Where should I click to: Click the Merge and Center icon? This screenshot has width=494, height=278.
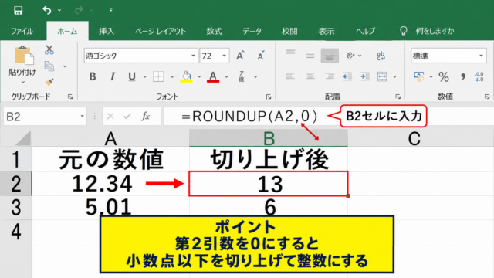382,76
